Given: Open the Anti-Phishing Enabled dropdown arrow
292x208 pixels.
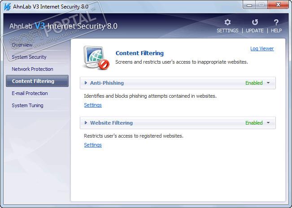Looking at the screenshot, I should [x=268, y=83].
